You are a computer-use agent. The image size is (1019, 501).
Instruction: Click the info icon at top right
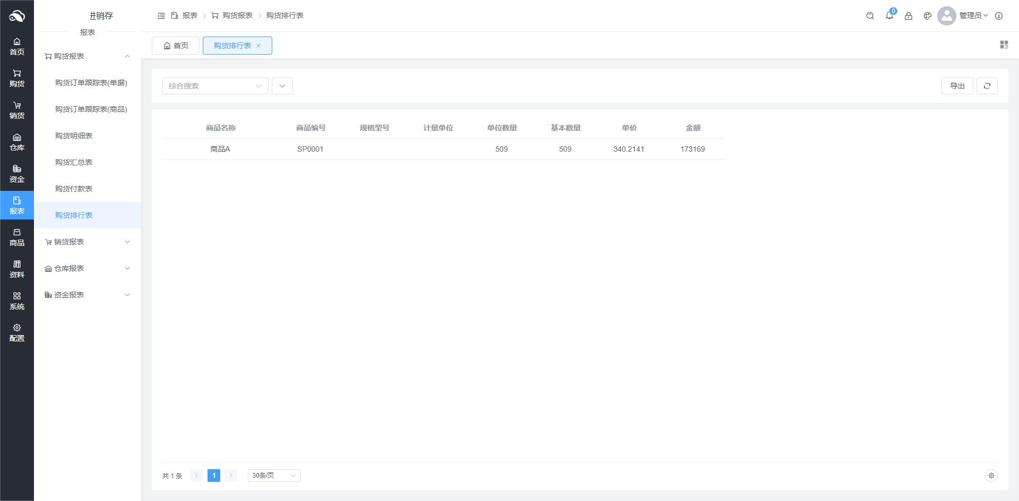coord(998,16)
